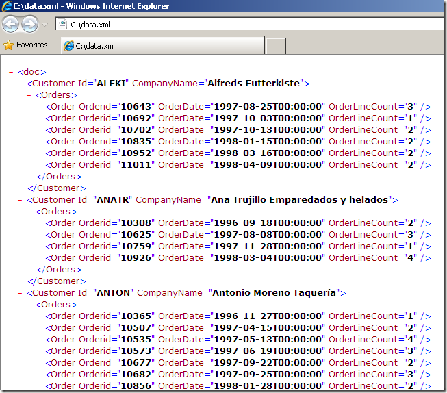The width and height of the screenshot is (447, 393).
Task: Click Orderid value 11011
Action: pos(136,165)
